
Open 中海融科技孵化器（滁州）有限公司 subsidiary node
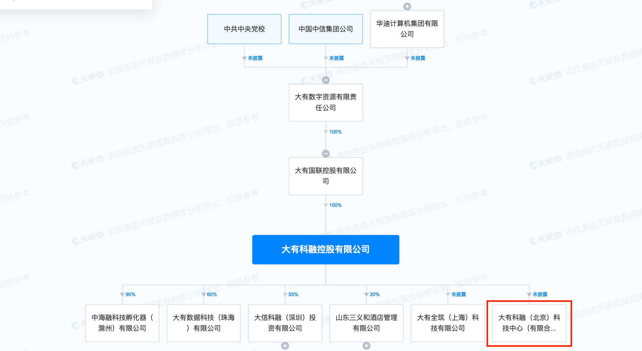pos(122,323)
